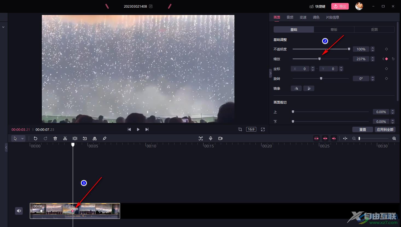The image size is (401, 227).
Task: Start voice recording with the microphone icon
Action: pos(211,138)
